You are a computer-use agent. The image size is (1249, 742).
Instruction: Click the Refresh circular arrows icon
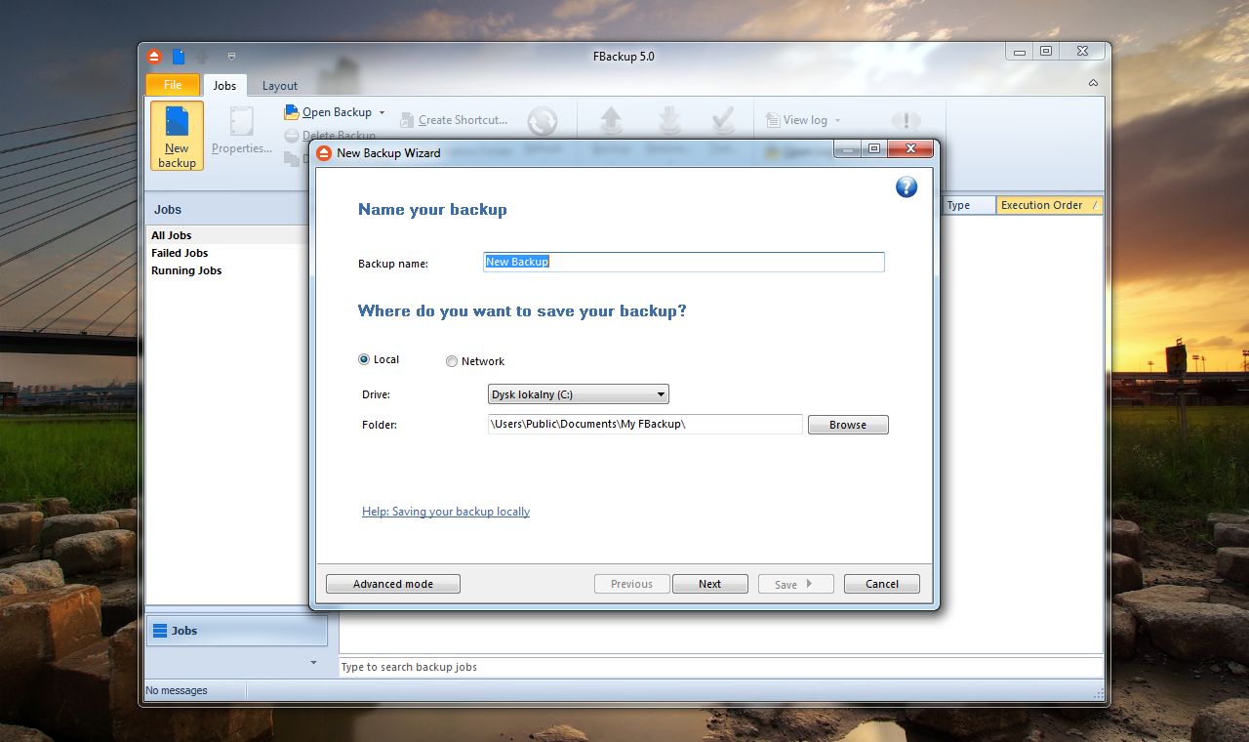543,122
